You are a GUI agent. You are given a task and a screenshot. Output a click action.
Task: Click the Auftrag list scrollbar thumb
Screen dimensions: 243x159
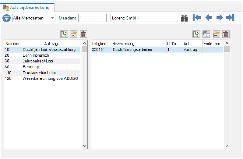pos(85,49)
